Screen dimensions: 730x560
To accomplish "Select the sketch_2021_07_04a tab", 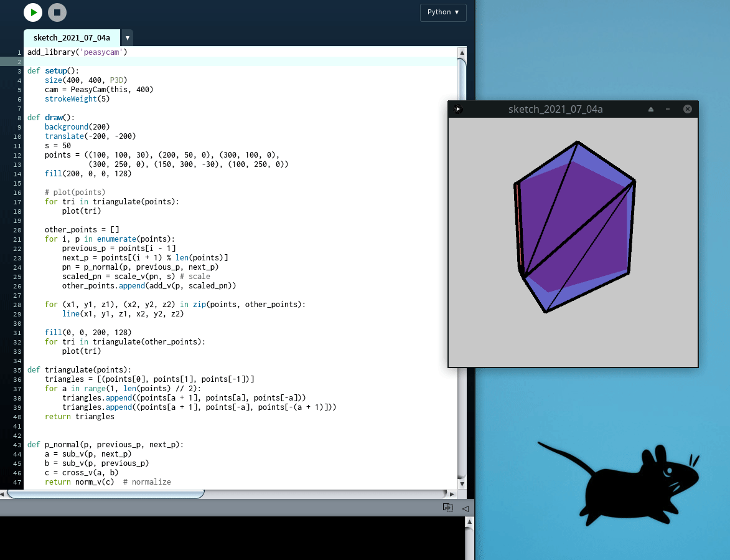I will (72, 38).
